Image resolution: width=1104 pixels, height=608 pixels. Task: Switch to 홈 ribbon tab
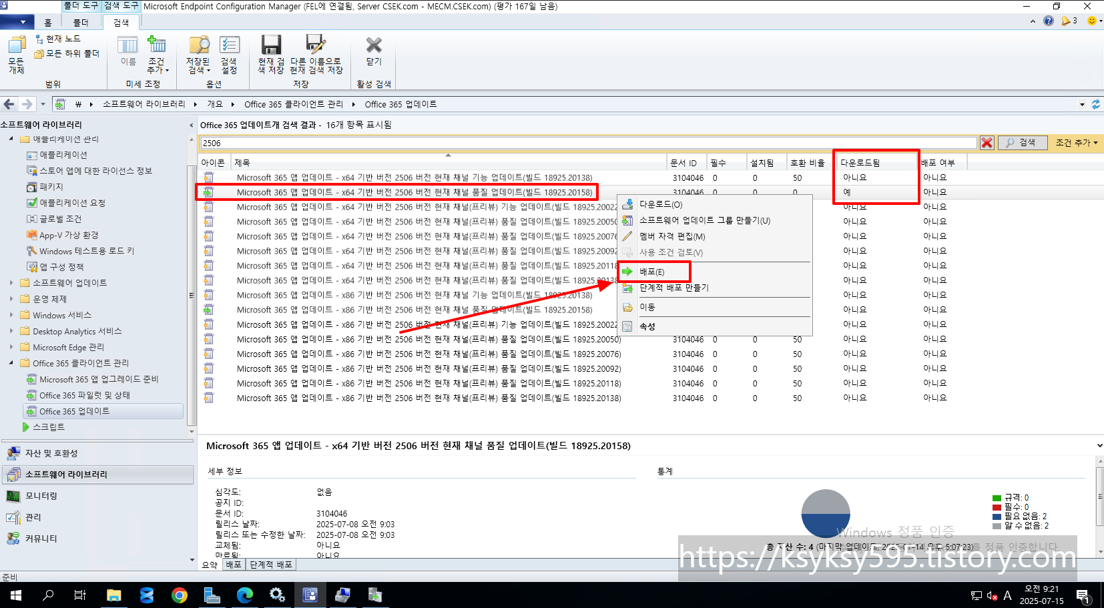[48, 23]
